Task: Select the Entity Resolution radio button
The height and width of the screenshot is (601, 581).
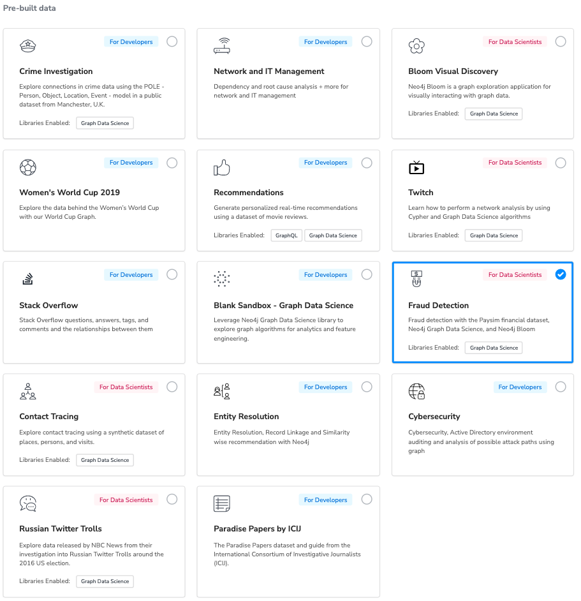Action: [x=367, y=387]
